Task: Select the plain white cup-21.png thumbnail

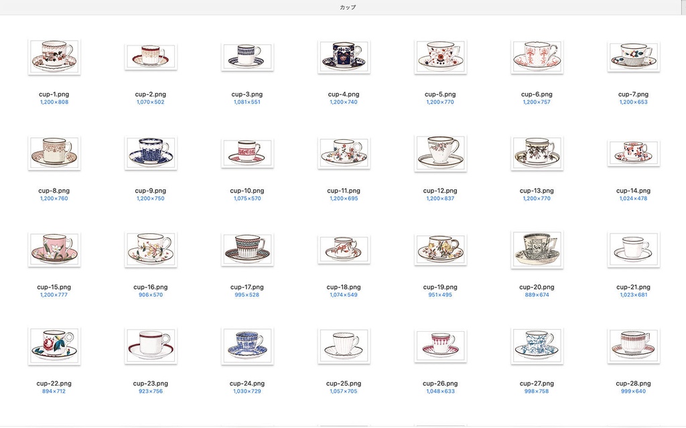Action: point(634,249)
